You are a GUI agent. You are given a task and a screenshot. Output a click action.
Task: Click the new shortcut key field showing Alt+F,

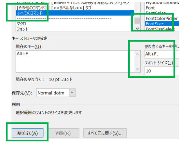pyautogui.click(x=162, y=54)
